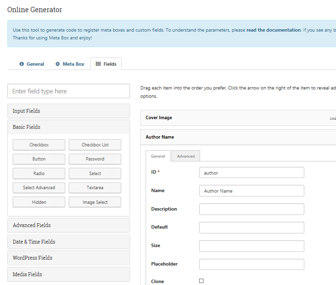
Task: Add an Image Select field
Action: click(95, 202)
